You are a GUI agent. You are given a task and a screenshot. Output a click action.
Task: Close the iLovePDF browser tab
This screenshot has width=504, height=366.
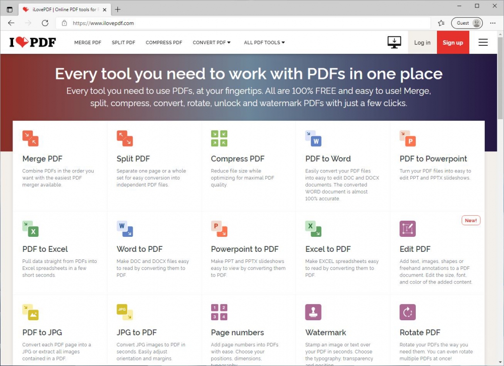[104, 10]
